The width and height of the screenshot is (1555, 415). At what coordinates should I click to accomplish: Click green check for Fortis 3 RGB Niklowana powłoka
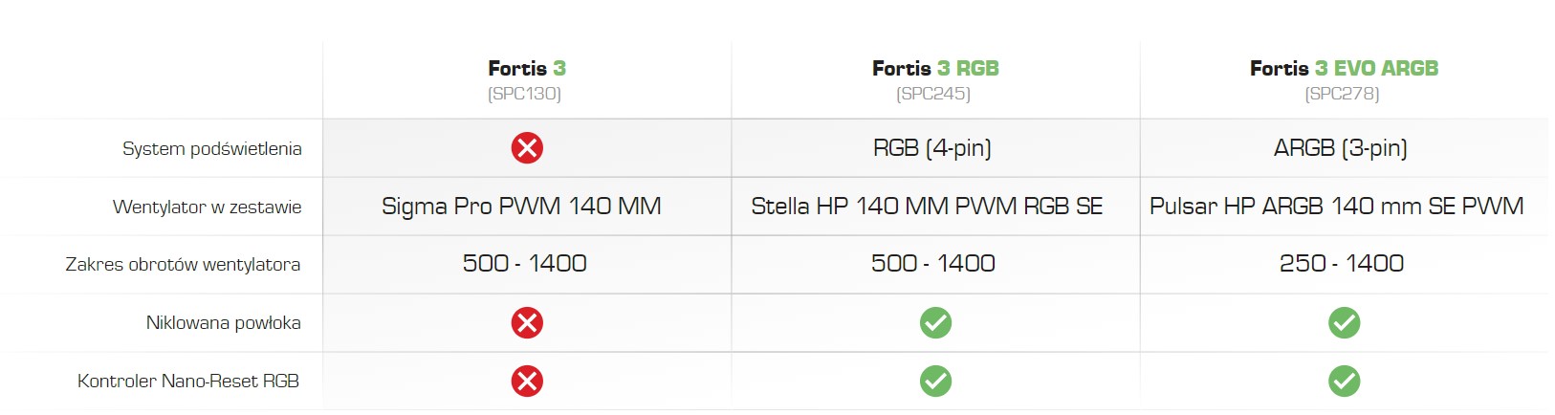pos(935,323)
